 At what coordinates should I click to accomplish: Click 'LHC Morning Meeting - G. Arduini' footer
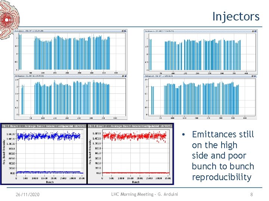tap(145, 194)
